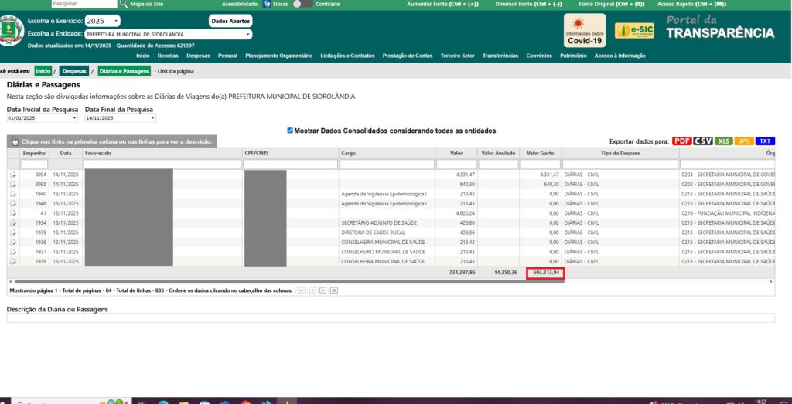Open the Covid-19 information banner

[585, 31]
